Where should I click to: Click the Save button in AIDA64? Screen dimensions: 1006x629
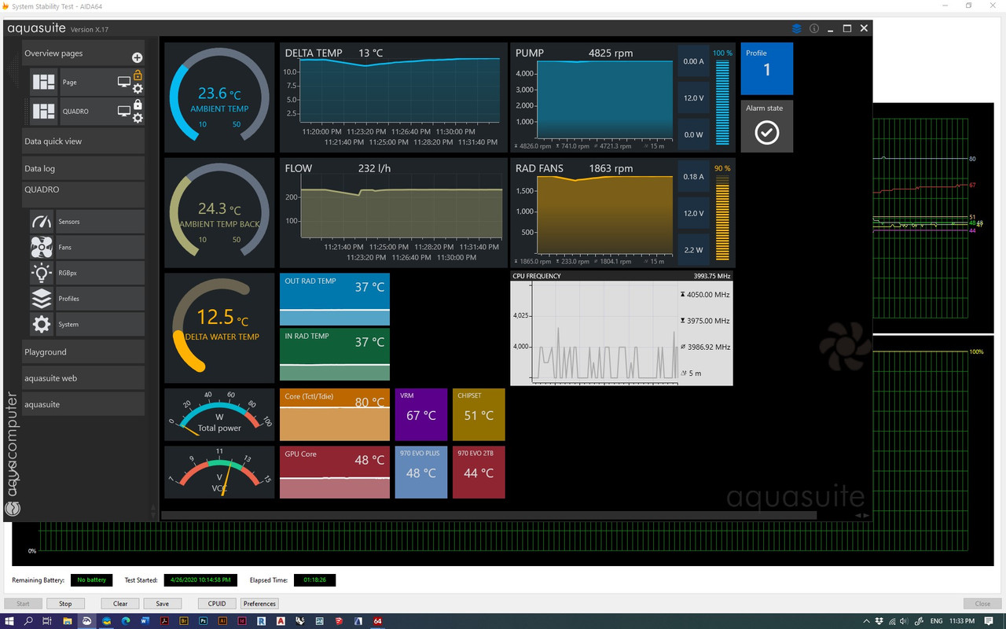(x=163, y=604)
